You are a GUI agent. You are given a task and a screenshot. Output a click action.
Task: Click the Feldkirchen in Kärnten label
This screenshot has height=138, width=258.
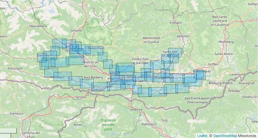point(140,61)
